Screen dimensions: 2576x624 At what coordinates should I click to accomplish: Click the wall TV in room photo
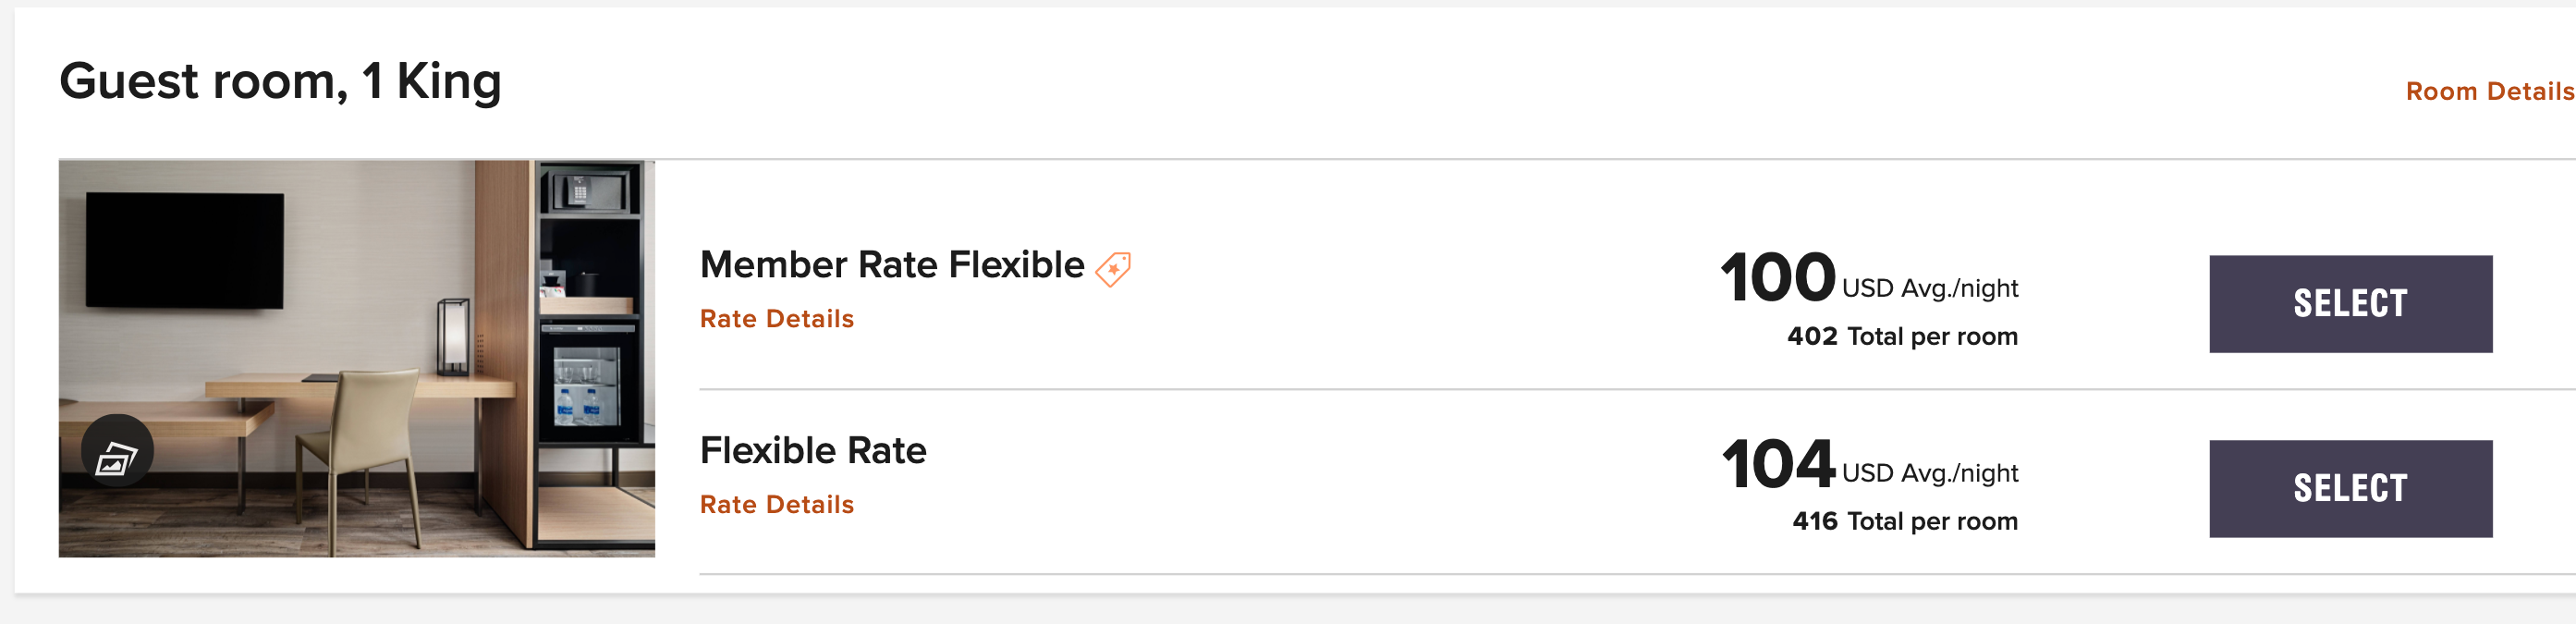click(x=185, y=250)
